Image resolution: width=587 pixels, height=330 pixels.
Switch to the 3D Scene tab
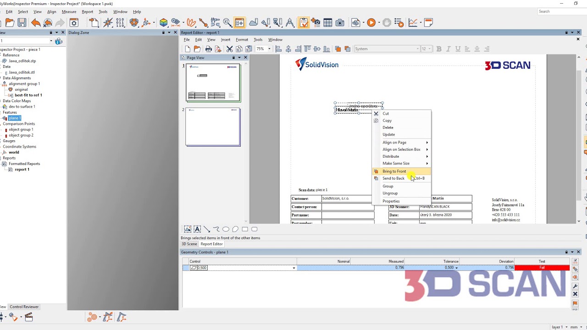point(189,244)
